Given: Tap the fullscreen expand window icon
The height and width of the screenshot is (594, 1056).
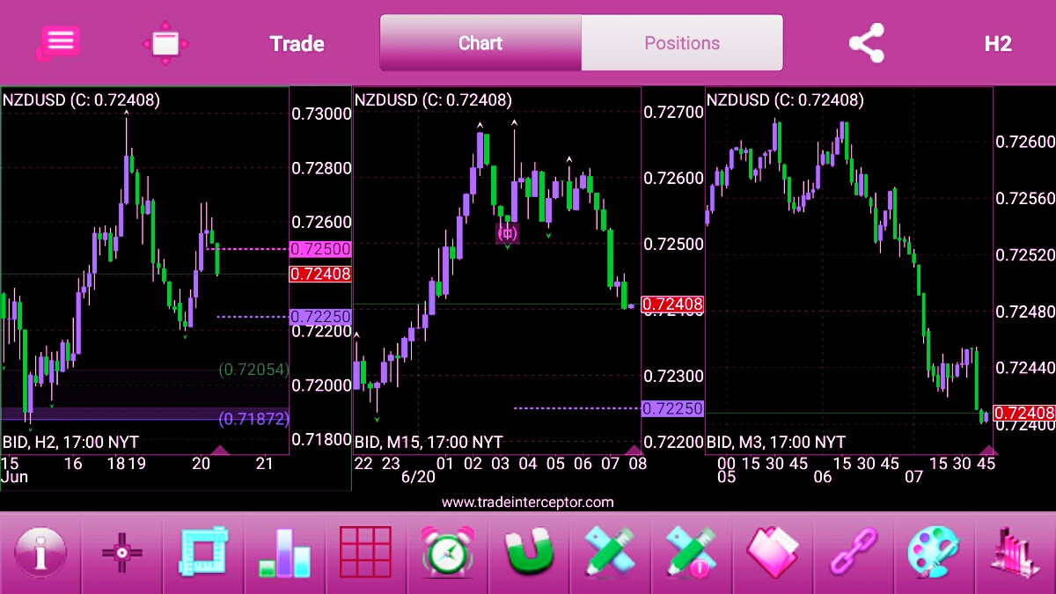Looking at the screenshot, I should pos(165,43).
